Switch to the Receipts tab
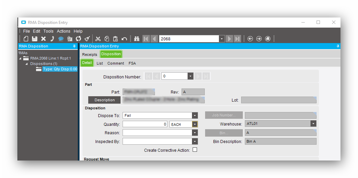Screen dimensions: 358x178 point(90,55)
